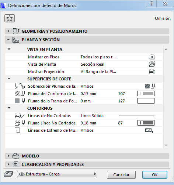
Task: Select the Mostrar Proyección row label
Action: tap(46, 72)
